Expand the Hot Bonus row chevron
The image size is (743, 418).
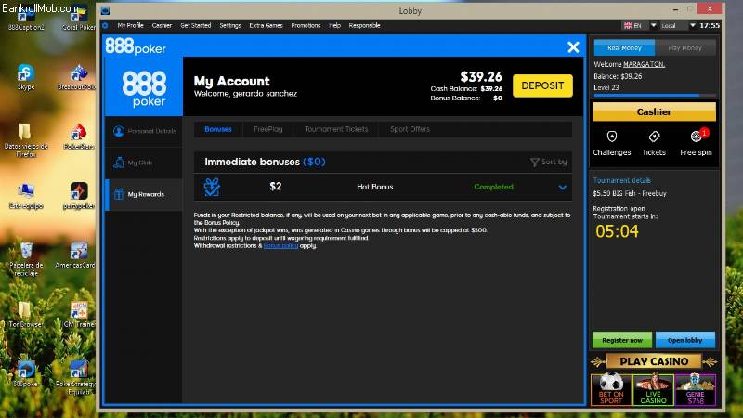[563, 188]
